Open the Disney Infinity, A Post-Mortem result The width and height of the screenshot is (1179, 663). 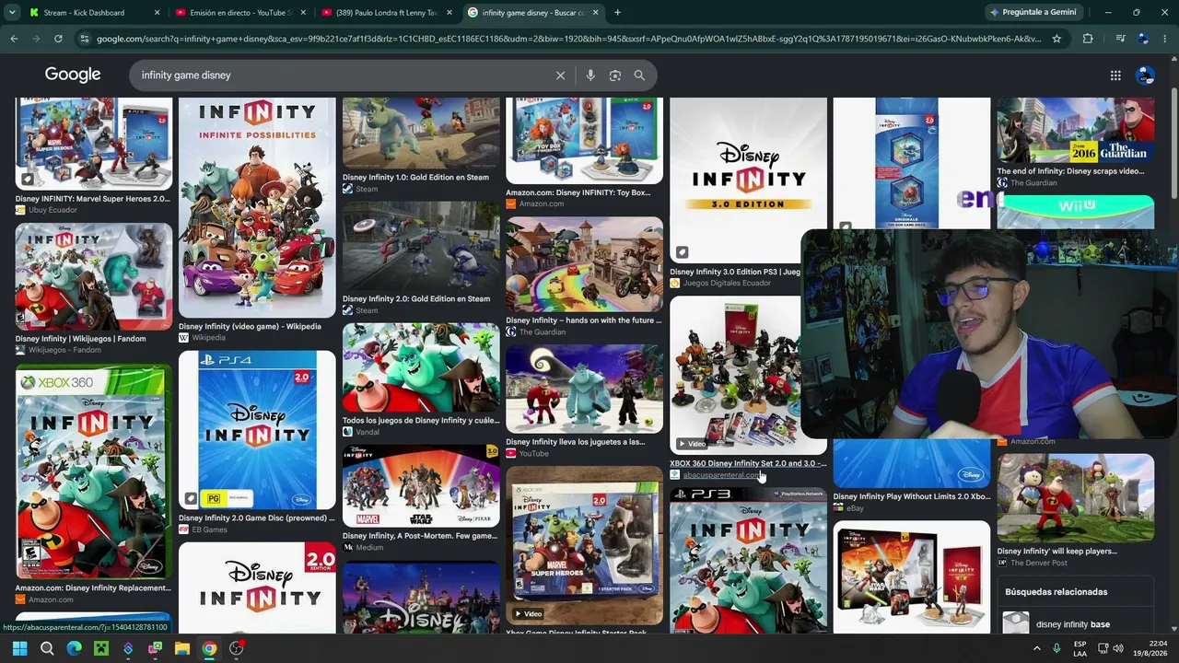pos(419,536)
